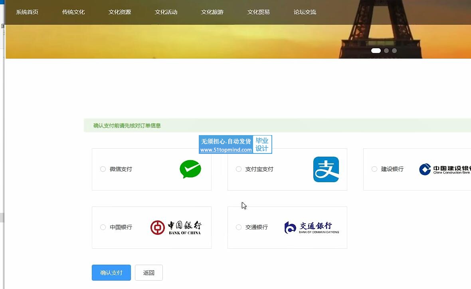Screen dimensions: 471x289
Task: Choose 支付宝支付 radio option
Action: [x=239, y=169]
